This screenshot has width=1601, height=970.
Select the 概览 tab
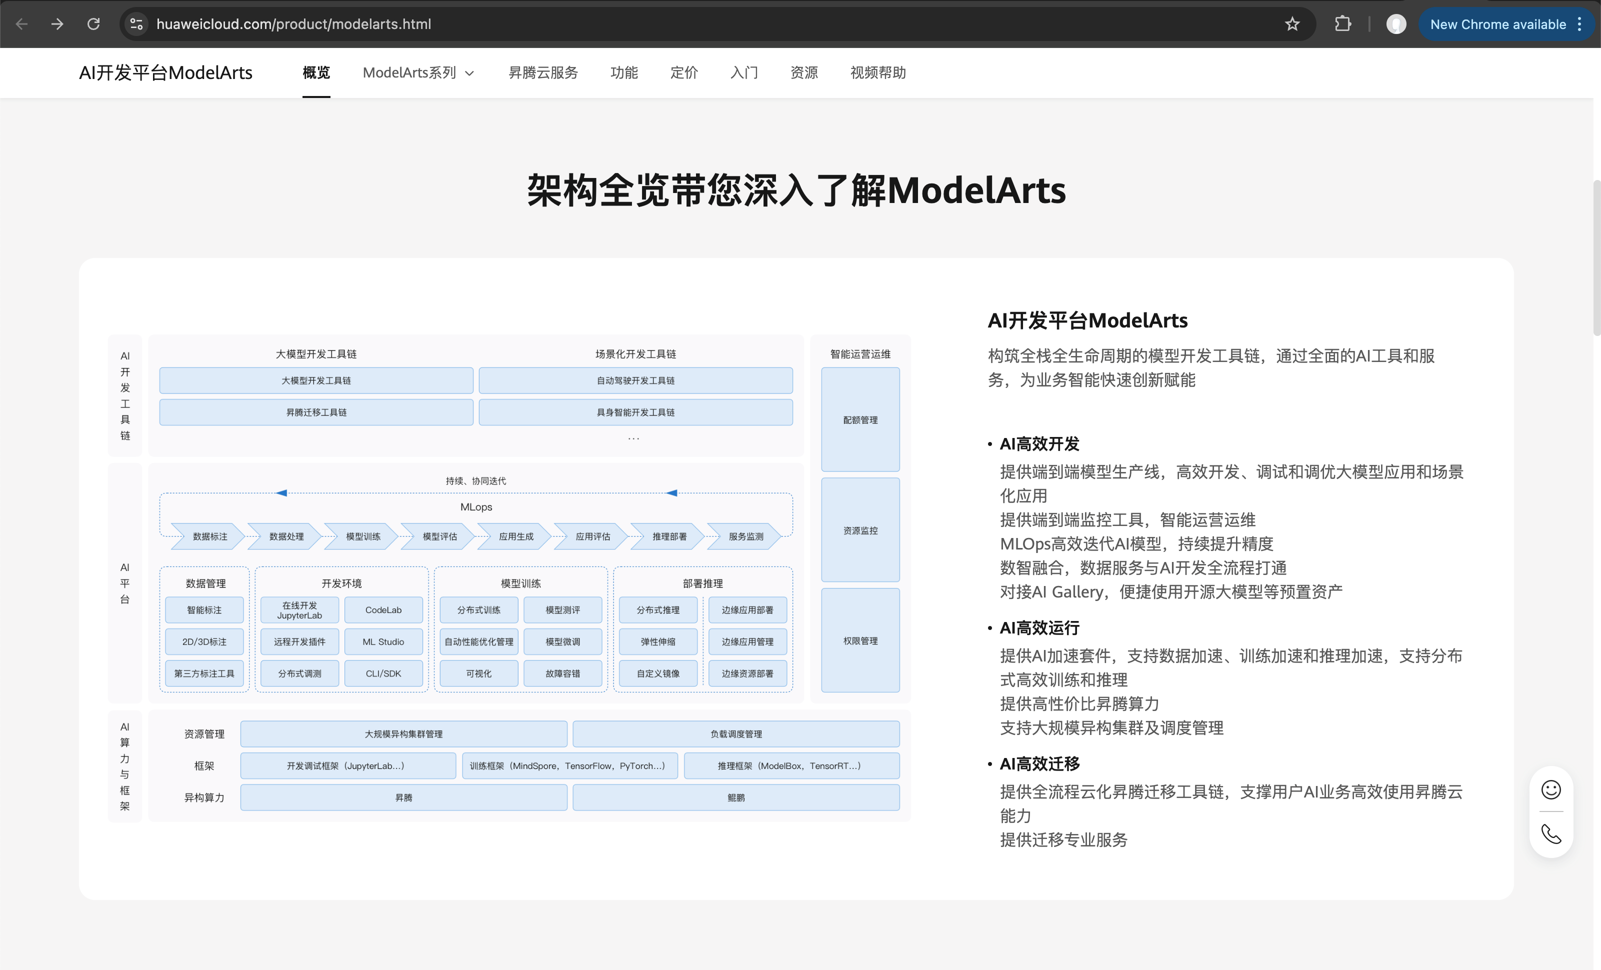[316, 73]
